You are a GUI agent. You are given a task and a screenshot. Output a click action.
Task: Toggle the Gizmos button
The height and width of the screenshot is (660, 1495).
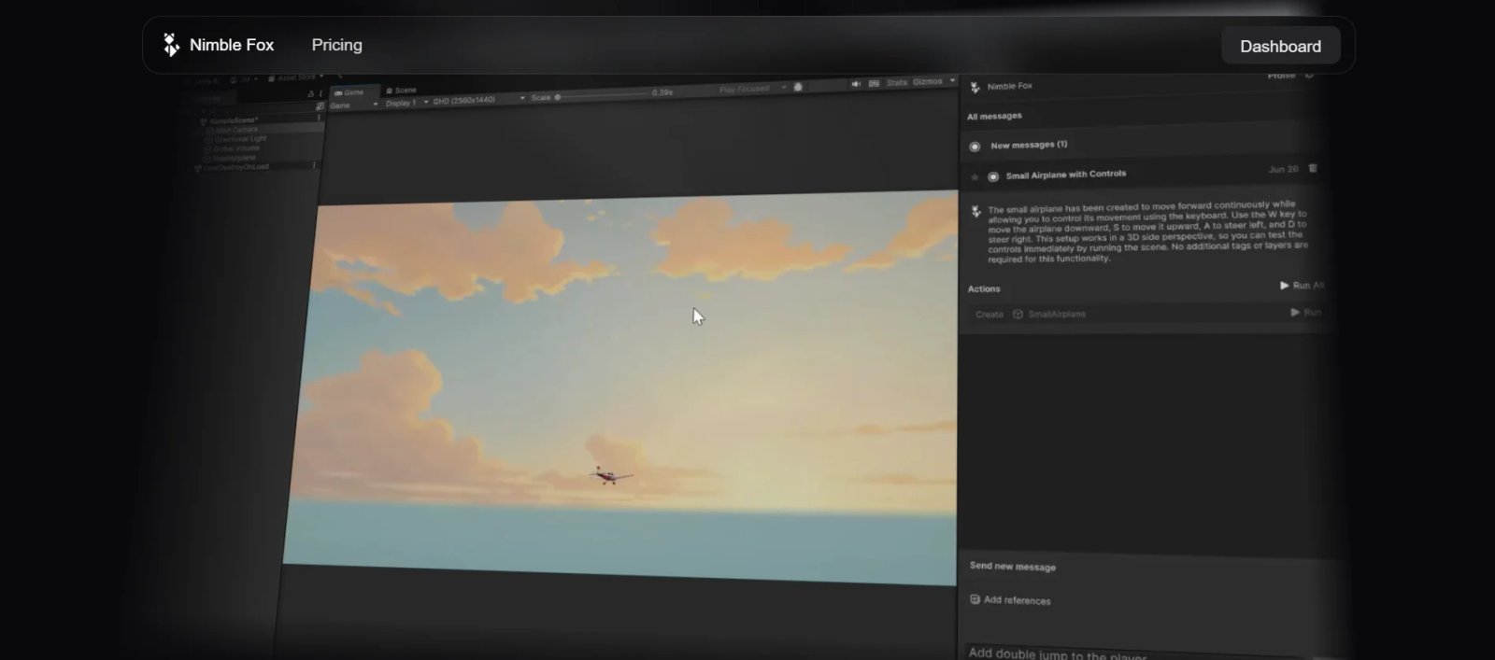coord(927,81)
